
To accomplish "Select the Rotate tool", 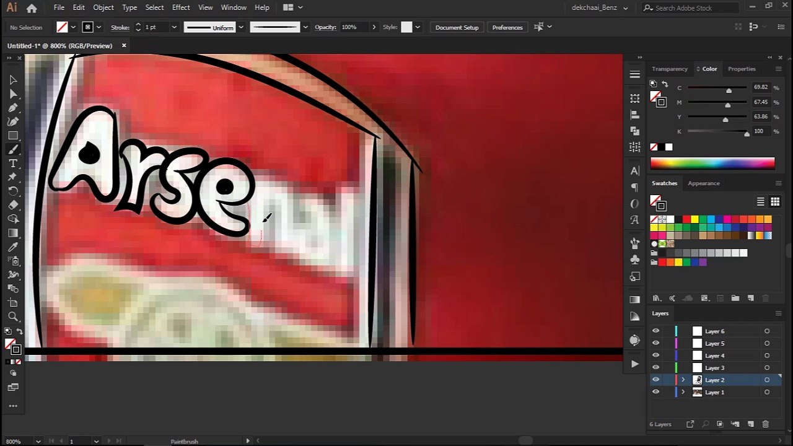I will point(13,191).
